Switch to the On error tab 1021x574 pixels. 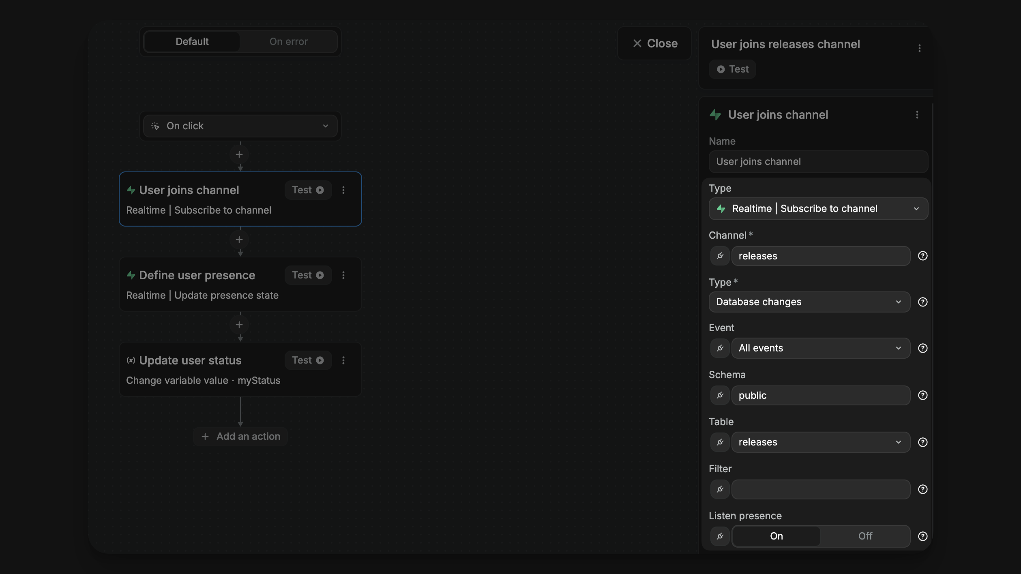[288, 41]
